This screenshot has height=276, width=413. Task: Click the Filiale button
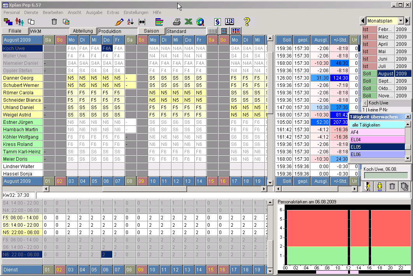[x=15, y=31]
